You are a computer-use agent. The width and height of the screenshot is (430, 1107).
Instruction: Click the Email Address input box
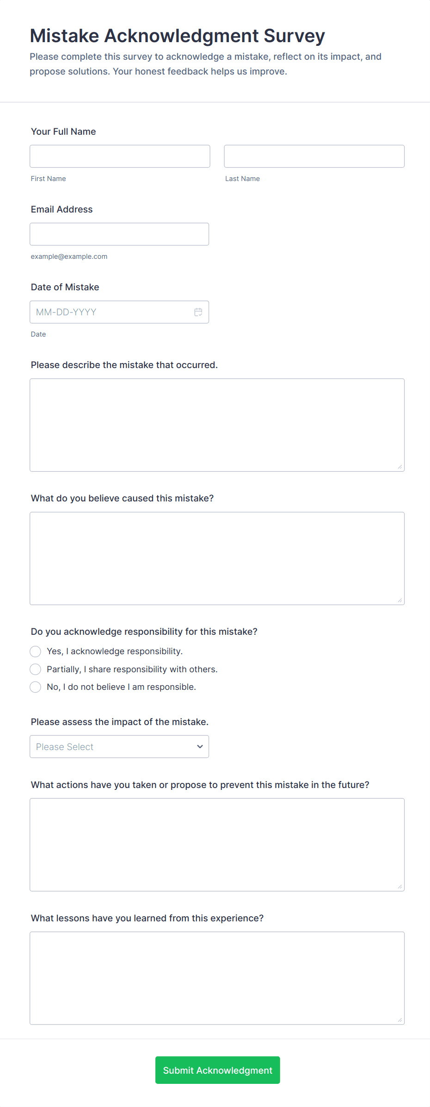pos(119,234)
